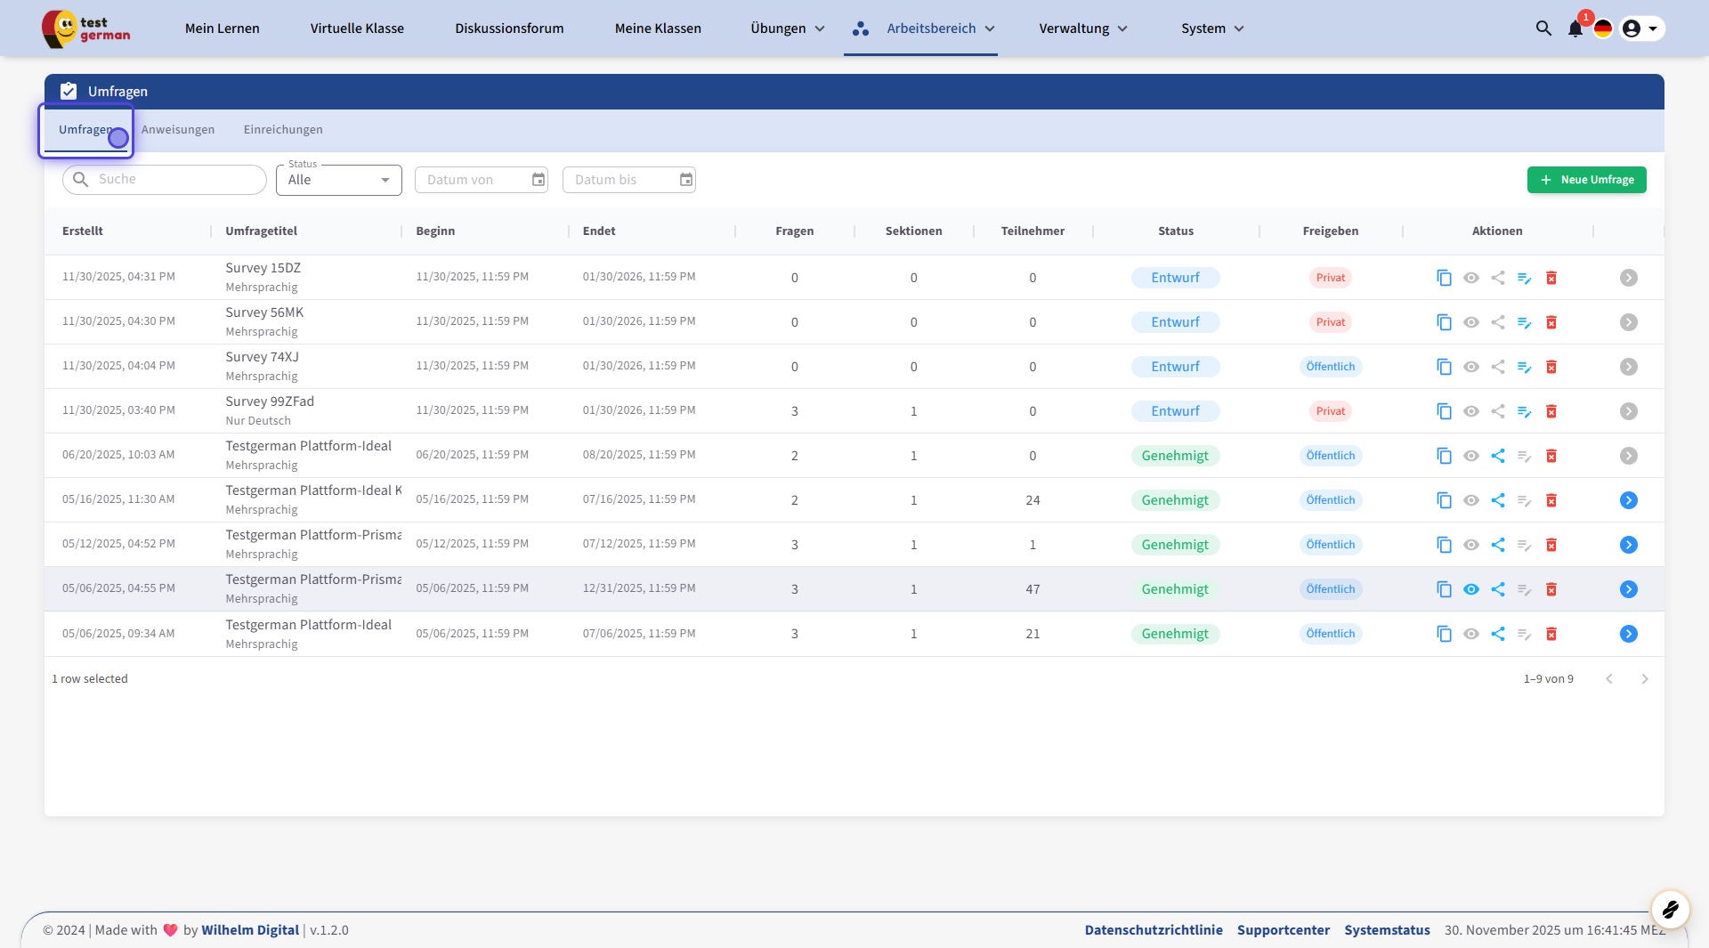This screenshot has width=1709, height=948.
Task: Open the Datum von date picker
Action: click(x=539, y=180)
